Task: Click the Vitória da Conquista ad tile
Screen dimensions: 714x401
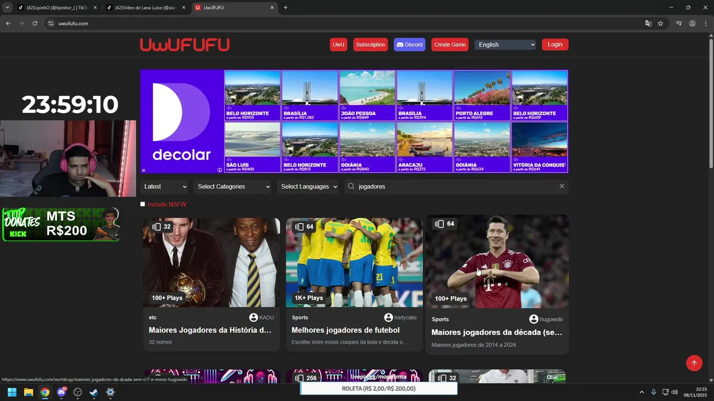Action: pyautogui.click(x=539, y=148)
